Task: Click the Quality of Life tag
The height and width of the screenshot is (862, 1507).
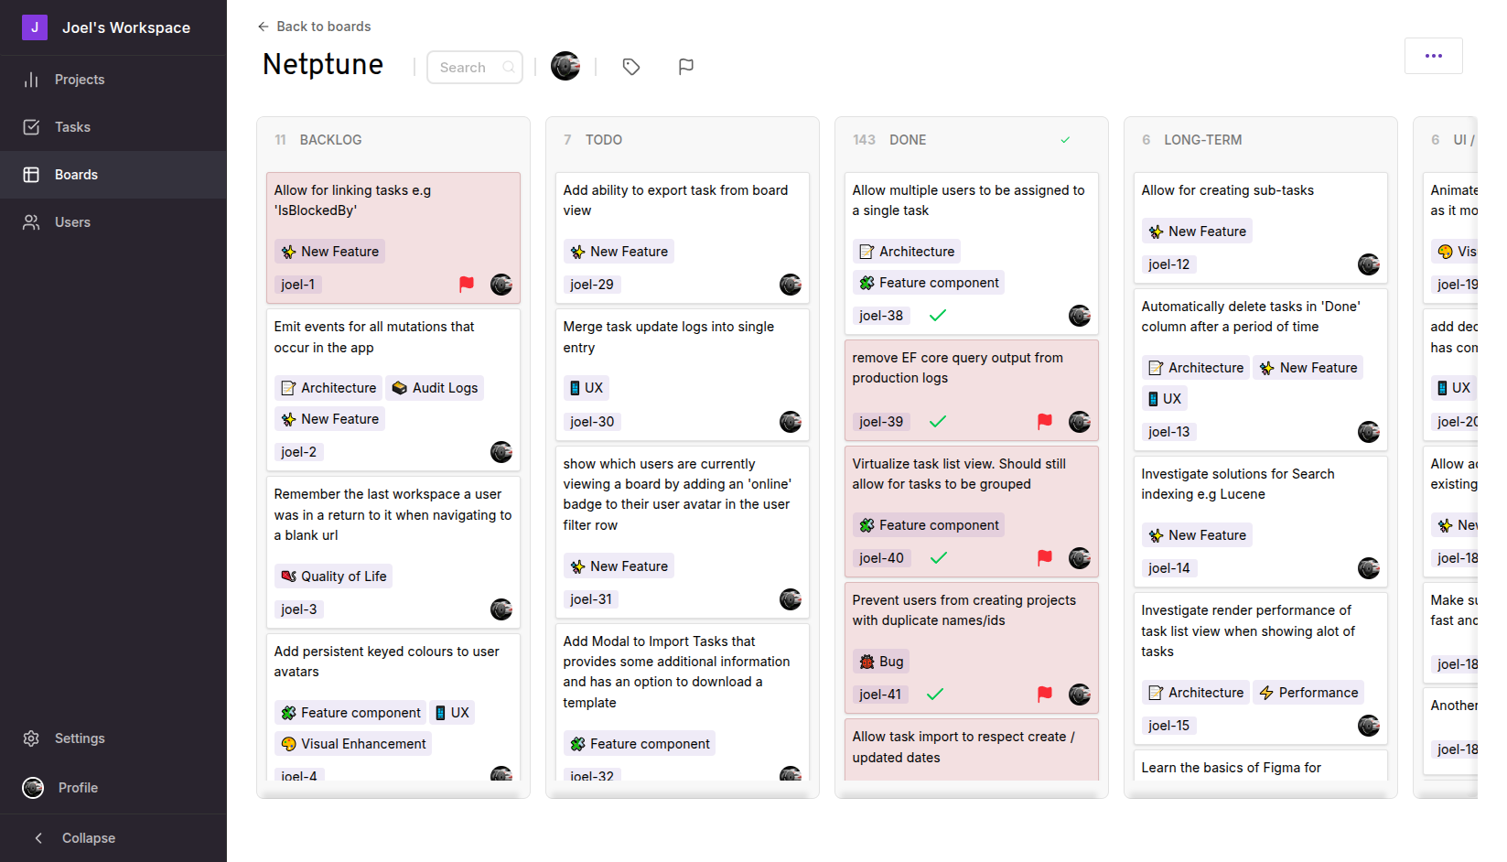Action: [x=334, y=576]
